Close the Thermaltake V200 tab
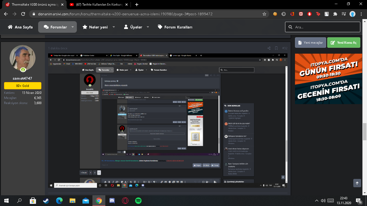Image resolution: width=367 pixels, height=206 pixels. 62,5
